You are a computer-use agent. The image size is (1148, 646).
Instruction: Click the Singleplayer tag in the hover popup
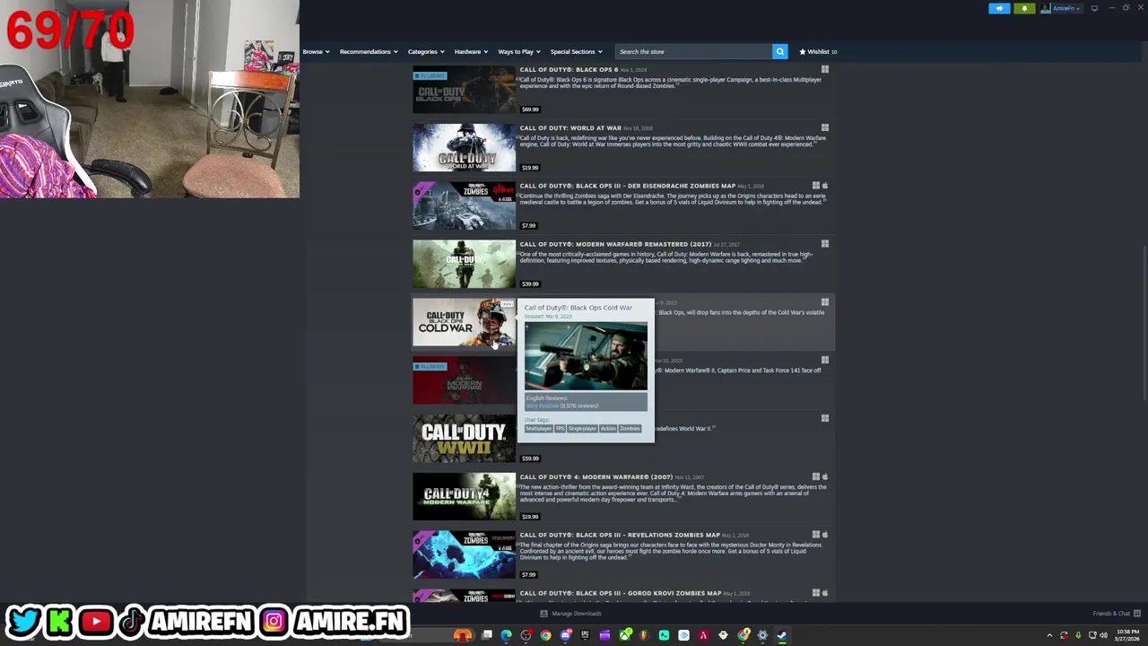(582, 429)
